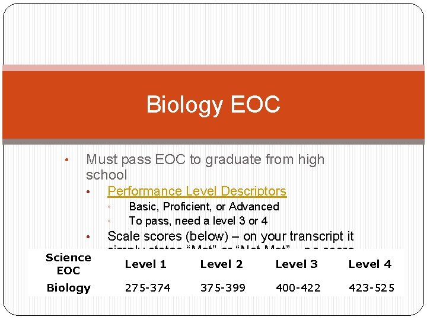Click the orange bullet before 'Must pass EOC'
Image resolution: width=427 pixels, height=320 pixels.
tap(66, 160)
